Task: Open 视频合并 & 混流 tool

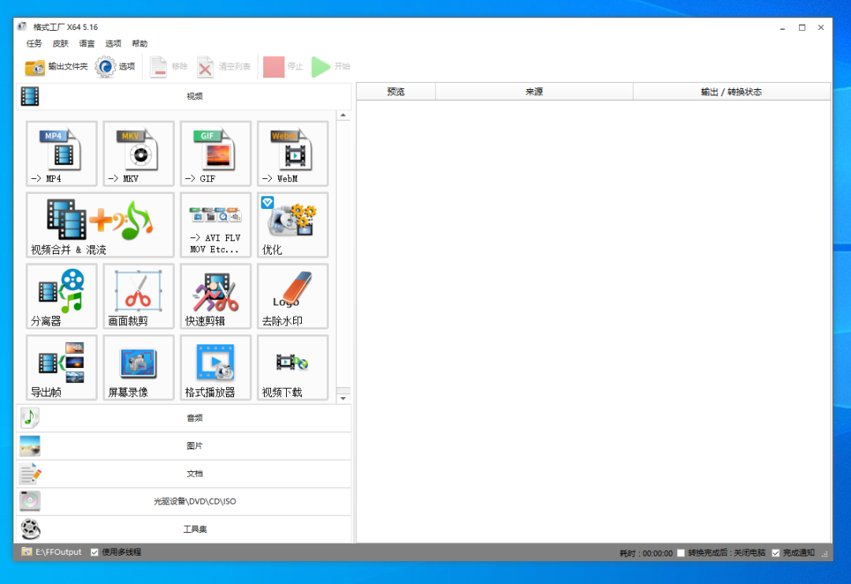Action: click(100, 225)
